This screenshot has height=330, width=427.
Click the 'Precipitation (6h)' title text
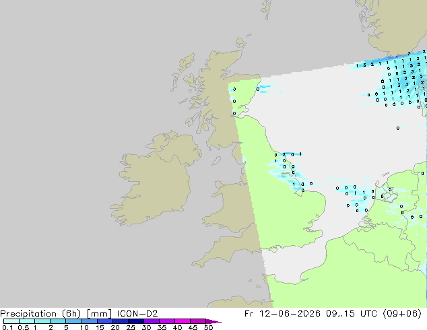40,314
